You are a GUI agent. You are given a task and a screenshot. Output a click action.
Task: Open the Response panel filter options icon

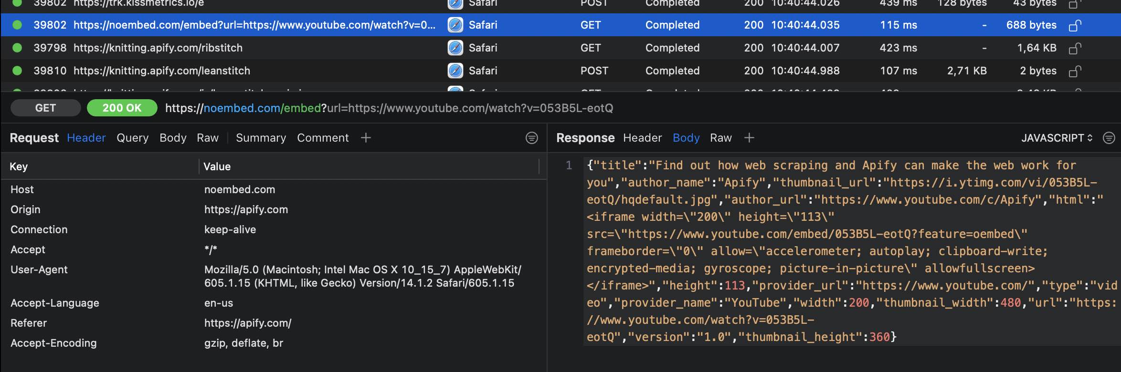[1109, 138]
